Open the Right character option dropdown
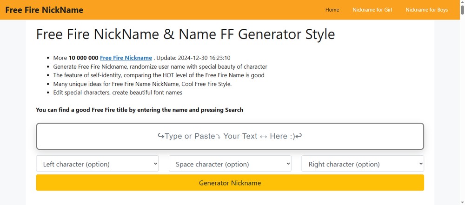The height and width of the screenshot is (205, 465). (363, 164)
